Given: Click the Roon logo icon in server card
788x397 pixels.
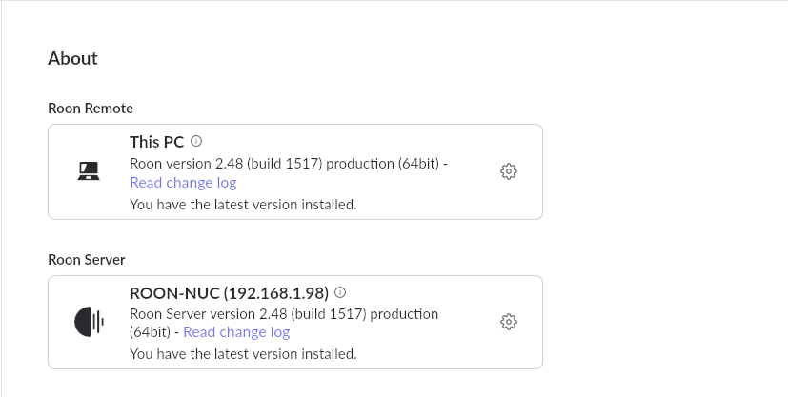Looking at the screenshot, I should coord(89,322).
